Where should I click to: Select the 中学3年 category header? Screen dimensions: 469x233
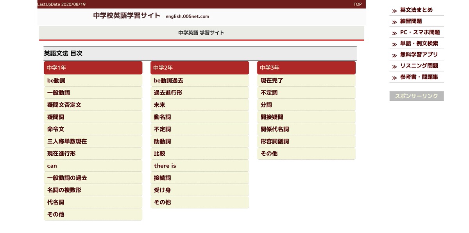[x=306, y=68]
